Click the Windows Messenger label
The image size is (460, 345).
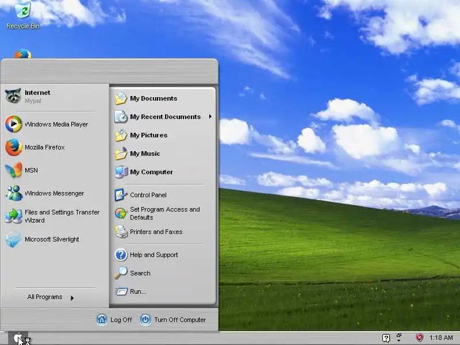tap(54, 193)
